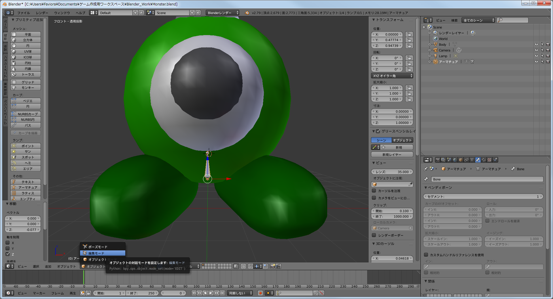Toggle the グリースペンシル panel checkbox

378,131
